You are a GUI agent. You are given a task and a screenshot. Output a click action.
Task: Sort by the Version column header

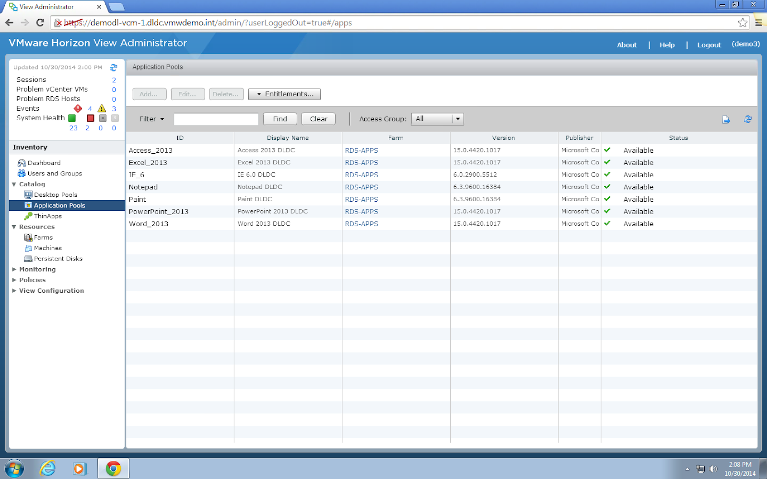point(504,138)
